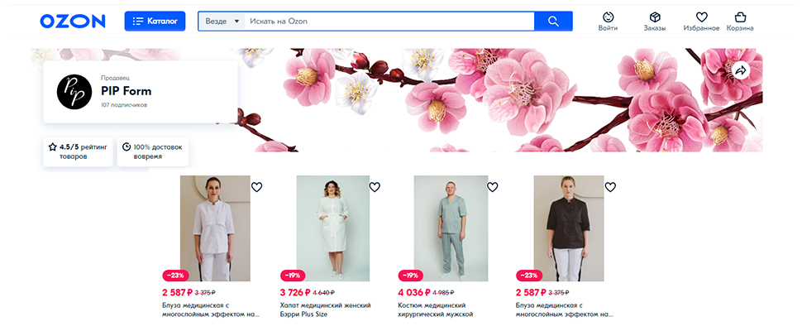Image resolution: width=802 pixels, height=331 pixels.
Task: Click the magnifier search button
Action: click(x=553, y=22)
